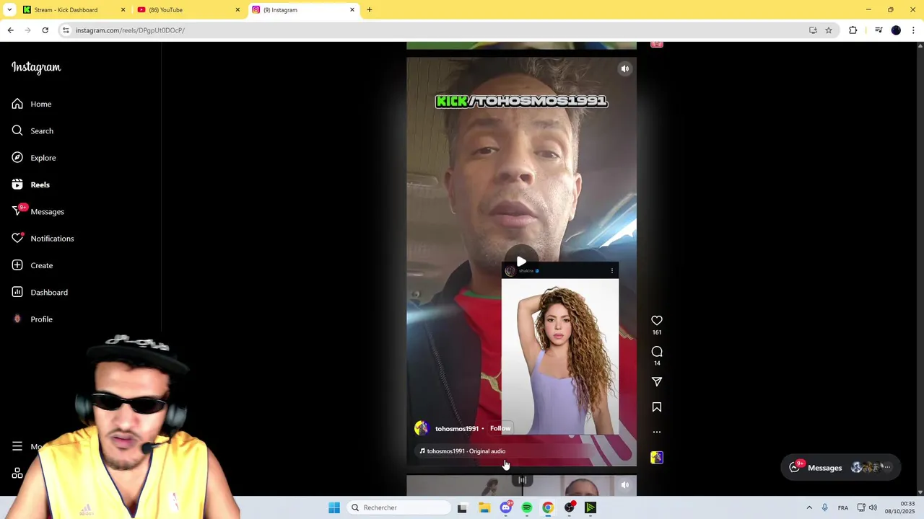Click the Search magnifier icon in sidebar
This screenshot has height=519, width=924.
click(17, 130)
